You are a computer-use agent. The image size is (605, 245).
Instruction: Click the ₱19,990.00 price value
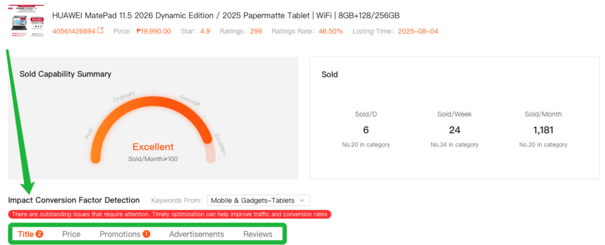pyautogui.click(x=154, y=31)
